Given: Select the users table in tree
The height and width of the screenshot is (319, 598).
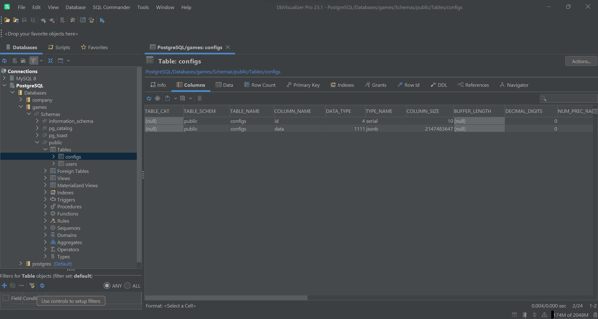Looking at the screenshot, I should coord(71,164).
